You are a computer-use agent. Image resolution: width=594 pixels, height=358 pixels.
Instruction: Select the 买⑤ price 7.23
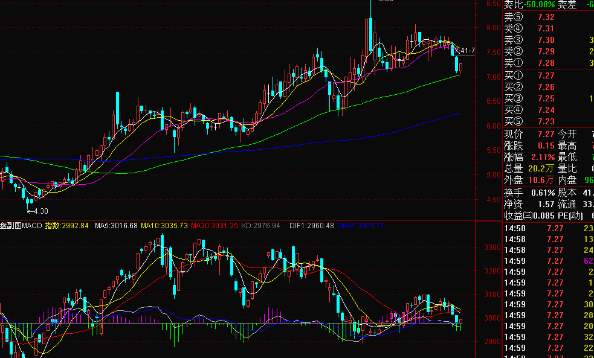[546, 121]
